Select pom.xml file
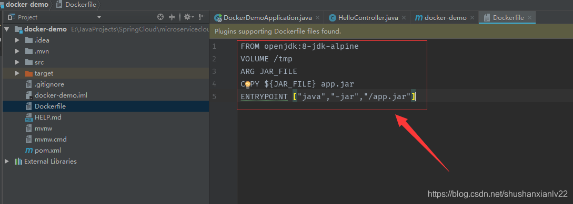This screenshot has width=573, height=204. (x=48, y=151)
